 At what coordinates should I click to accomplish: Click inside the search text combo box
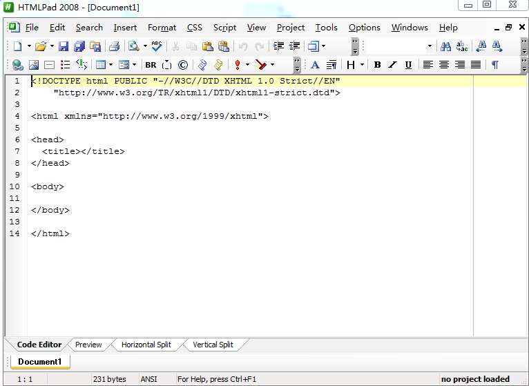coord(396,46)
